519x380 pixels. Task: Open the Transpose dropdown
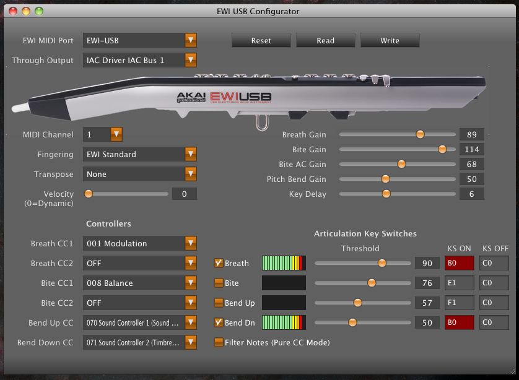click(x=140, y=175)
